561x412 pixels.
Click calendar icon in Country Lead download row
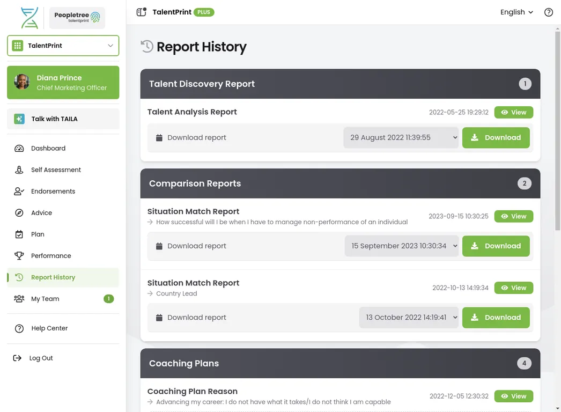[159, 318]
